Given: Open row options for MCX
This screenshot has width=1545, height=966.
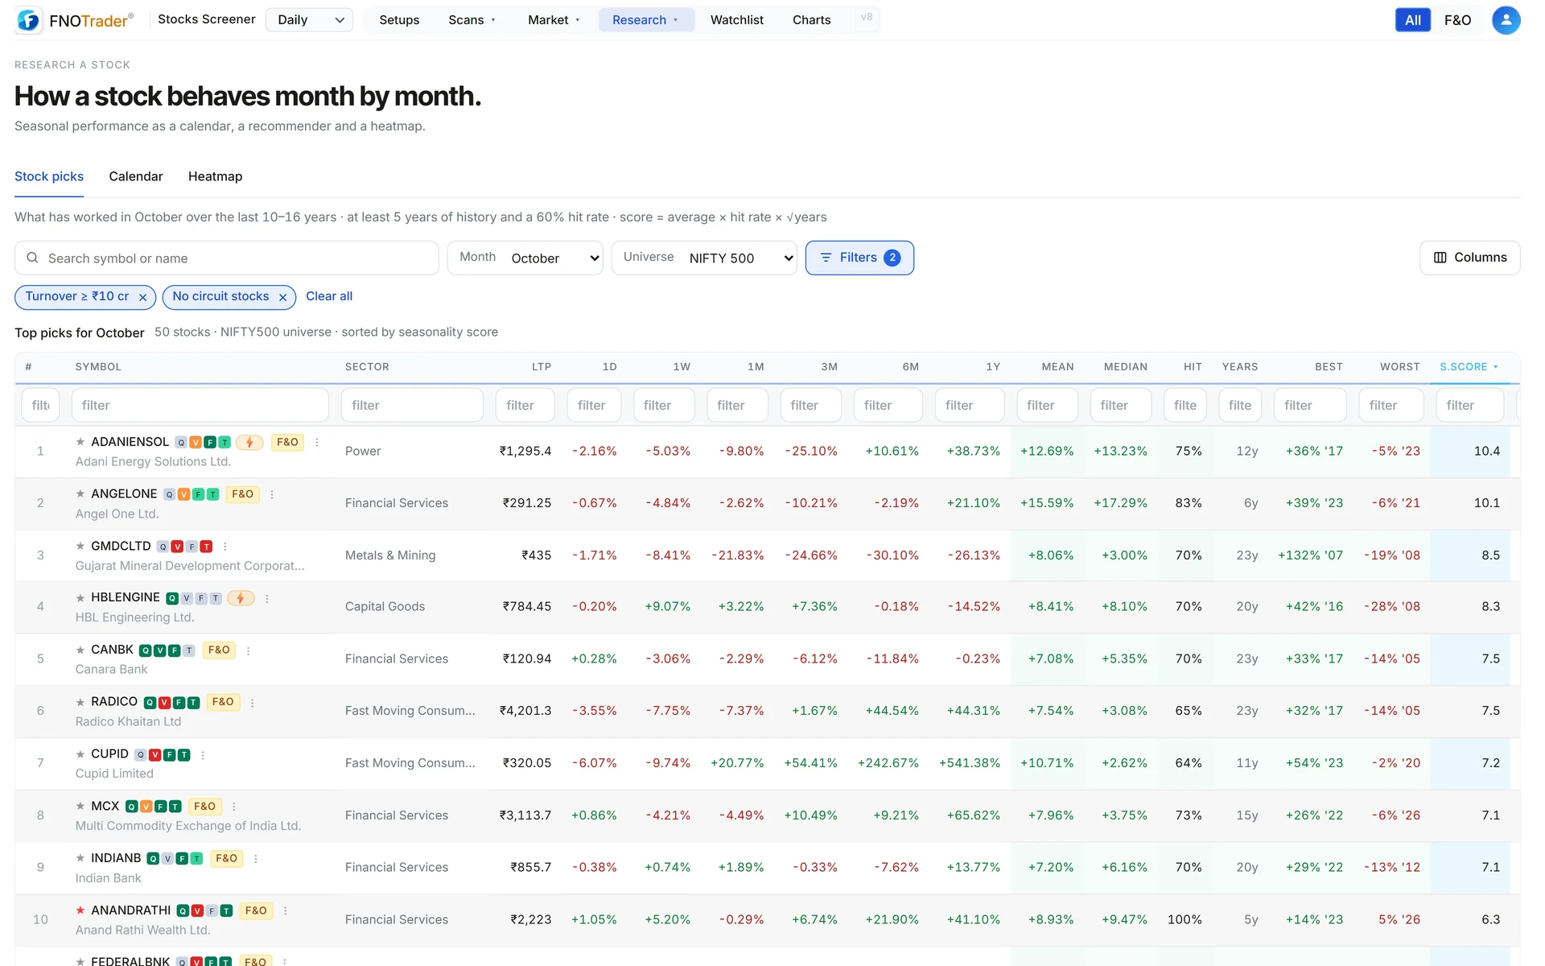Looking at the screenshot, I should tap(234, 807).
